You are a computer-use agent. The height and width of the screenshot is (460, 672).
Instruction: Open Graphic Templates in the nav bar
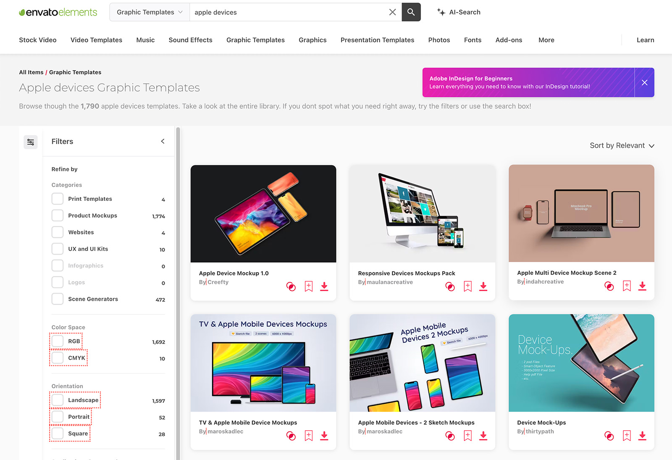point(255,40)
